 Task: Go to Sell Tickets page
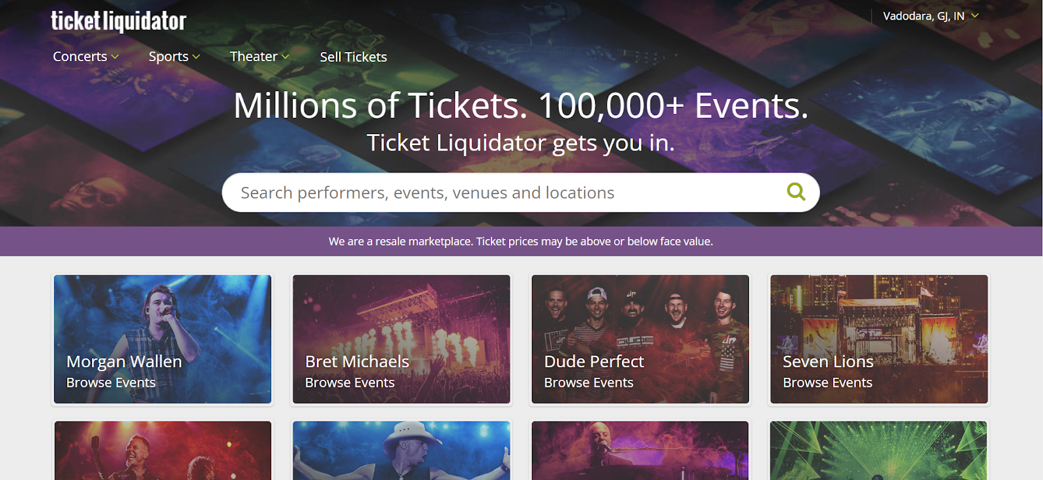(353, 57)
